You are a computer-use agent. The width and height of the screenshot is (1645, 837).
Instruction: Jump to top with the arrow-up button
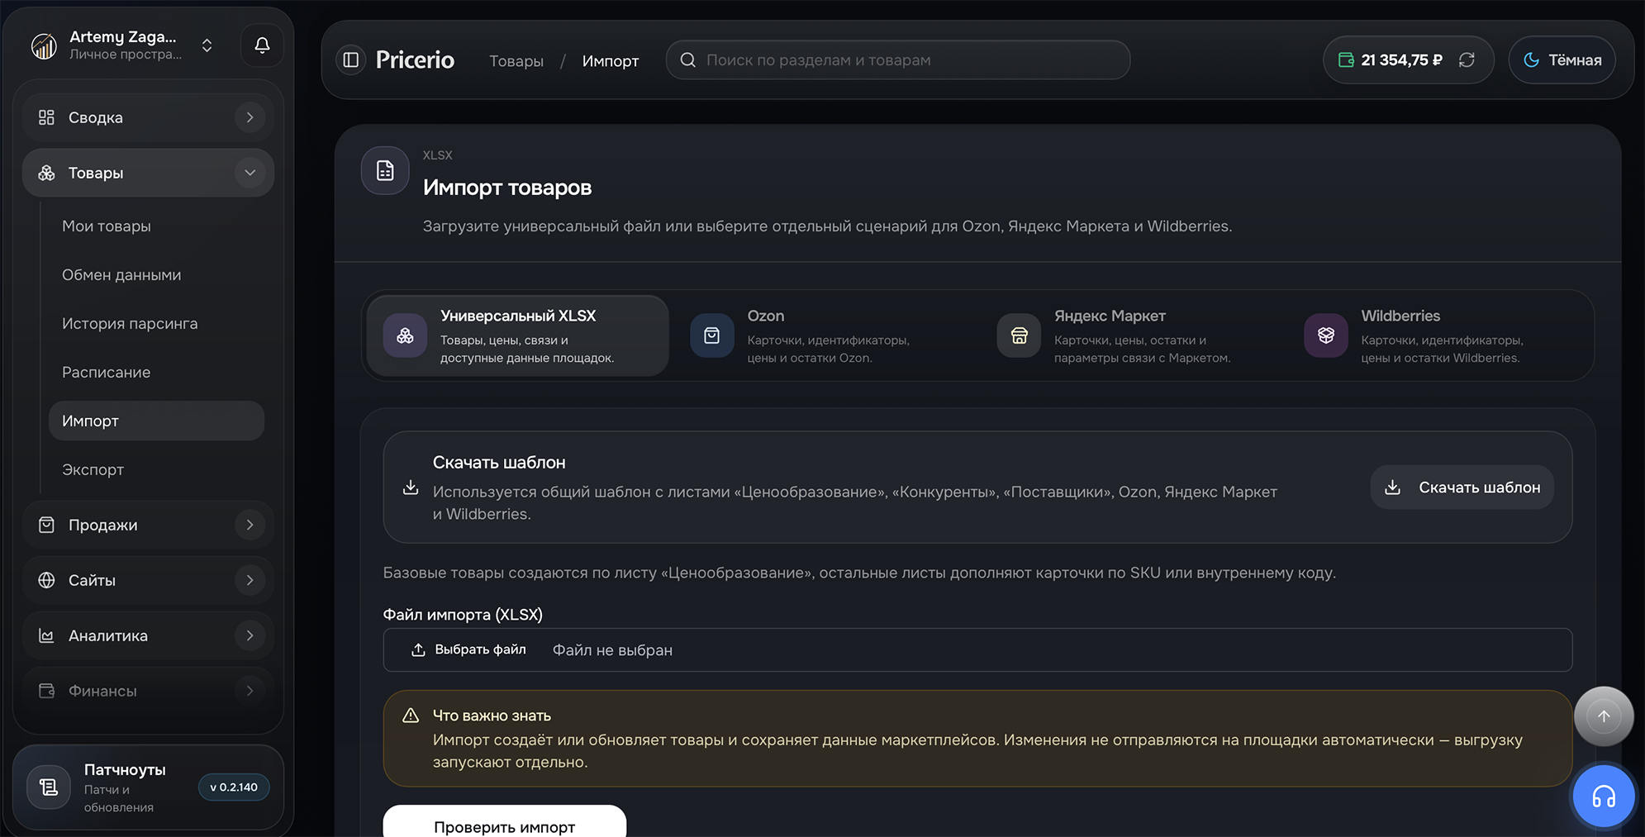(1604, 716)
